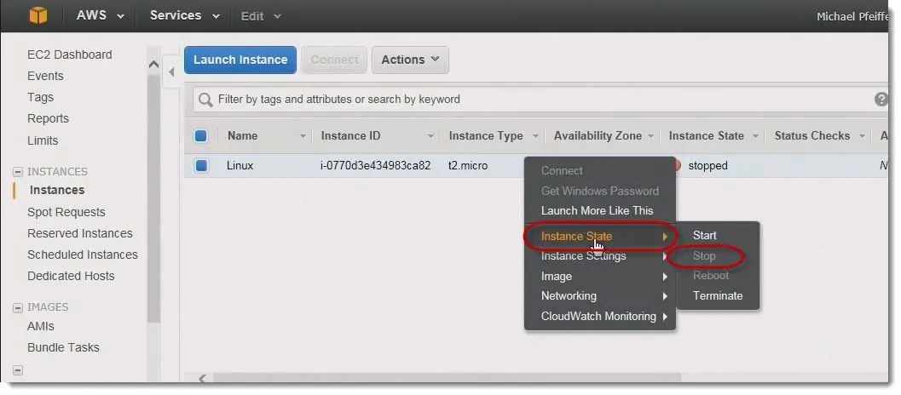Open Spot Requests in the sidebar
This screenshot has height=395, width=901.
[x=66, y=213]
